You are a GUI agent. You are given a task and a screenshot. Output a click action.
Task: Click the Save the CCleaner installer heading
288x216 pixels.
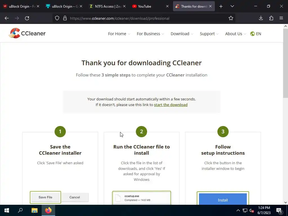pos(60,150)
